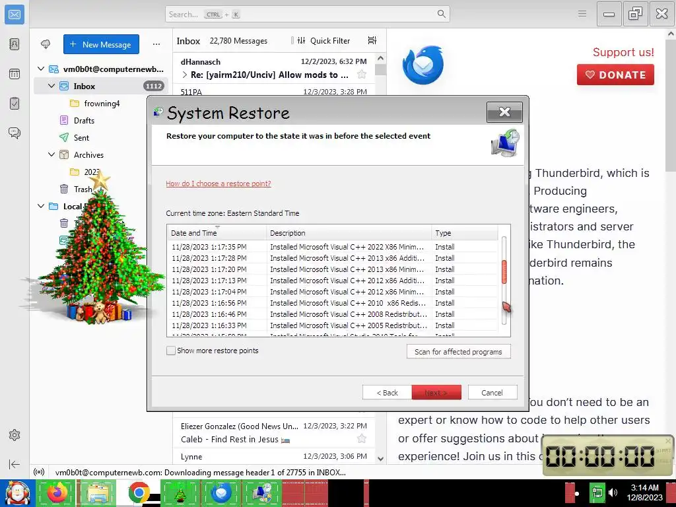The image size is (676, 507).
Task: Click the Donate button
Action: tap(615, 75)
